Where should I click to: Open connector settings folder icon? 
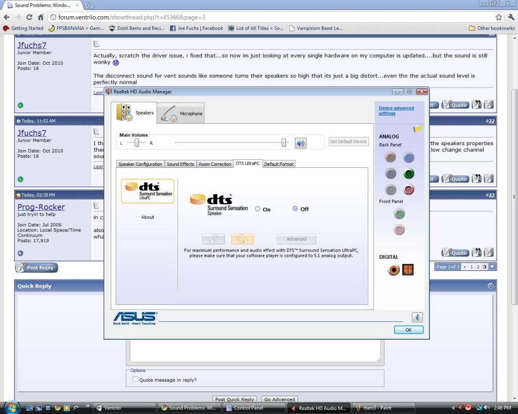(417, 128)
